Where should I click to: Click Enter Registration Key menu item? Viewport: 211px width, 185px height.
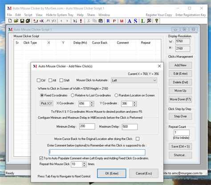191,15
